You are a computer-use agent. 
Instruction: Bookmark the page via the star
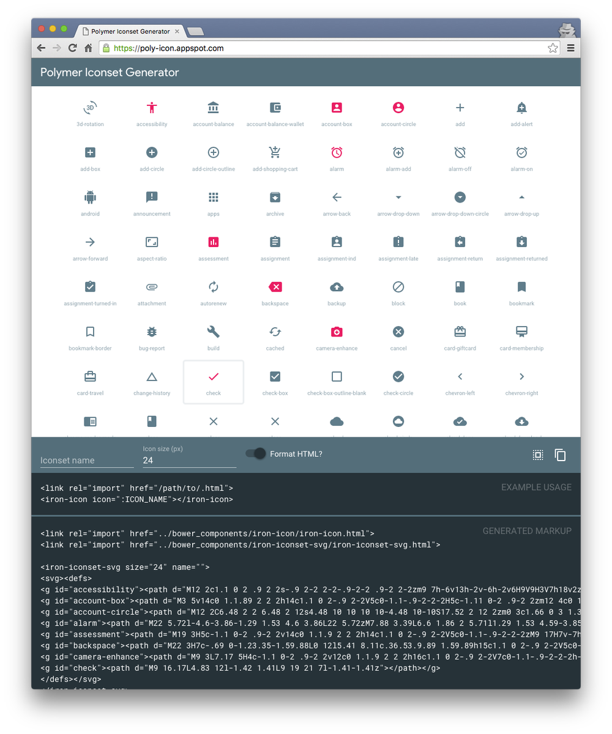(553, 47)
